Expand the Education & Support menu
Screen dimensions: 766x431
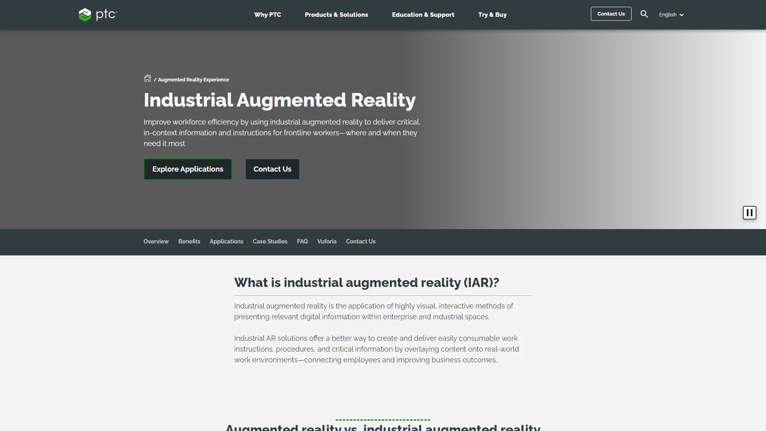[423, 15]
